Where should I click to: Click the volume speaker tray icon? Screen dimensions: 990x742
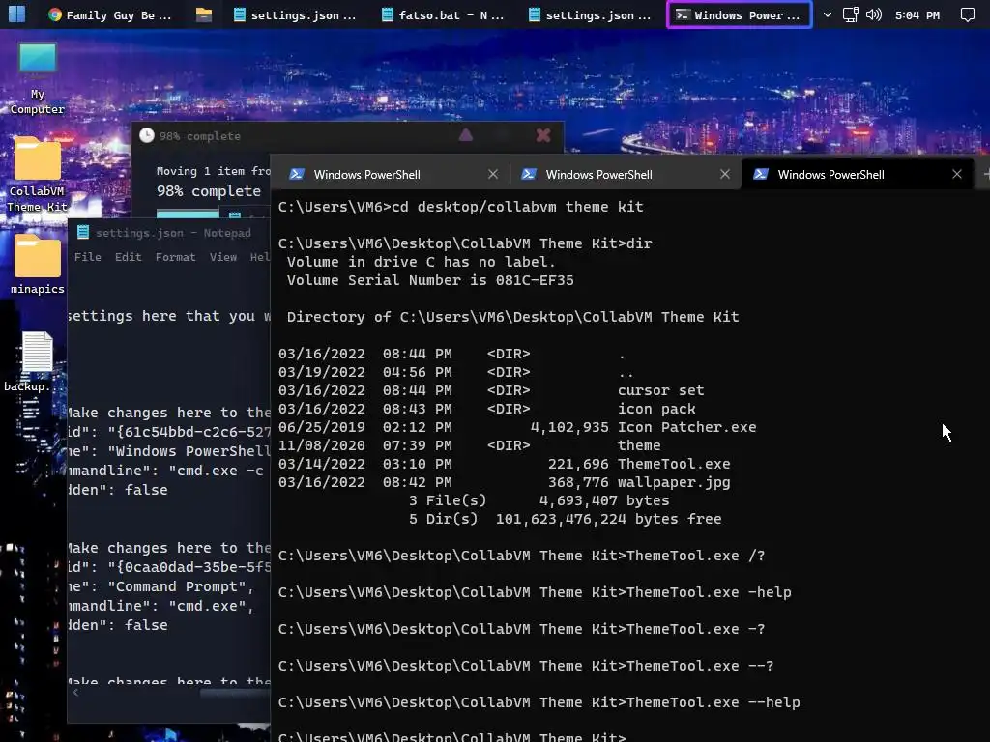[874, 14]
